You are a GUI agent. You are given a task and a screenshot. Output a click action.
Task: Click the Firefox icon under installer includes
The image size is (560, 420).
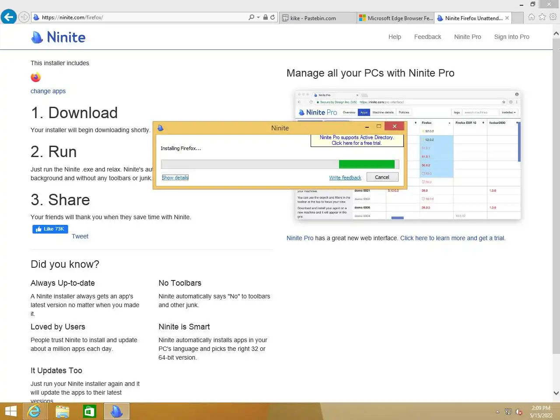[36, 77]
